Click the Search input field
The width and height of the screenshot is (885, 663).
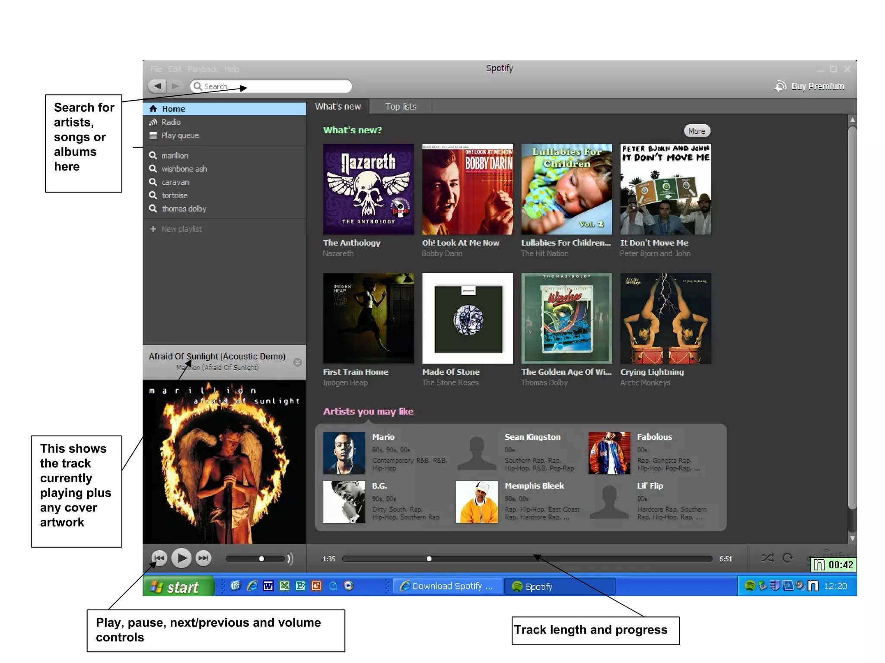click(x=271, y=86)
